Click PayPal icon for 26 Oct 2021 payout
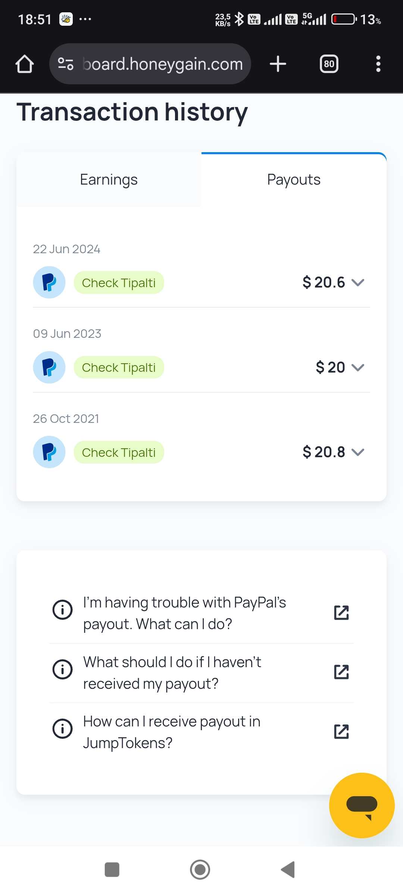The image size is (403, 895). [49, 452]
